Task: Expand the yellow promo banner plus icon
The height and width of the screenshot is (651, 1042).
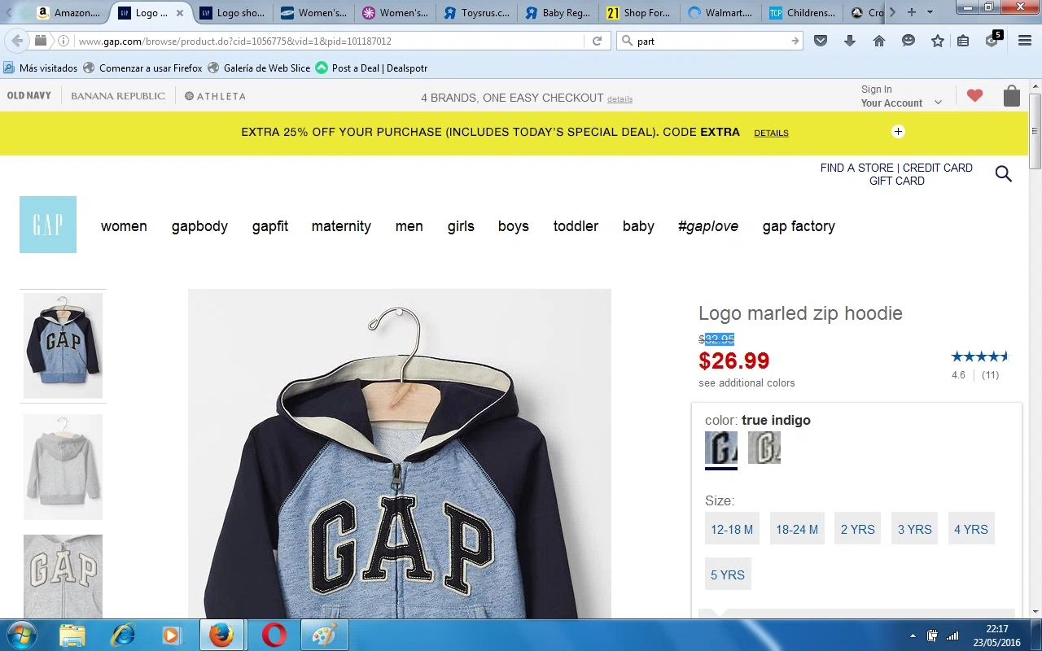Action: click(898, 132)
